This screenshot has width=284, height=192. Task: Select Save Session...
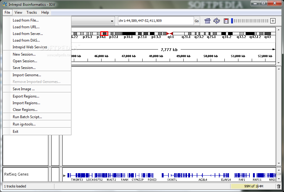[x=37, y=68]
